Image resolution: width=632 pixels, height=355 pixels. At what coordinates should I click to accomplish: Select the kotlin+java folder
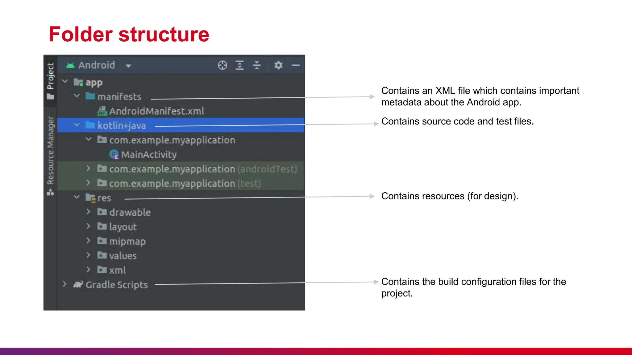pyautogui.click(x=122, y=125)
